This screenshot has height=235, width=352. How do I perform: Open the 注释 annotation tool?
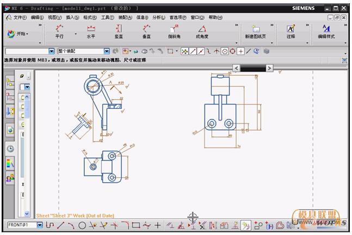click(x=291, y=32)
